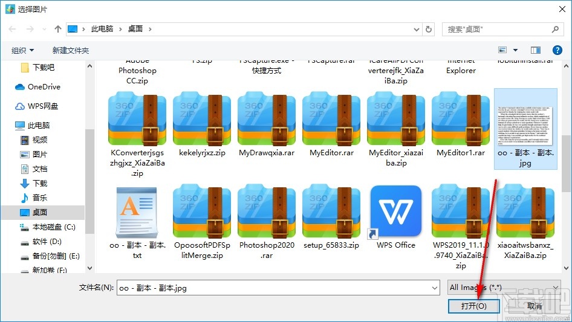The width and height of the screenshot is (572, 322).
Task: Open 本地磁盘 (C:) drive
Action: point(47,227)
